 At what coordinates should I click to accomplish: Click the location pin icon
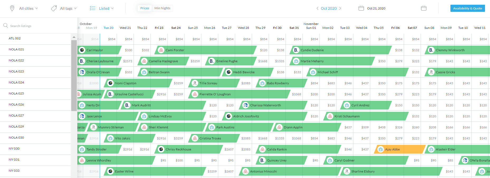pyautogui.click(x=12, y=8)
